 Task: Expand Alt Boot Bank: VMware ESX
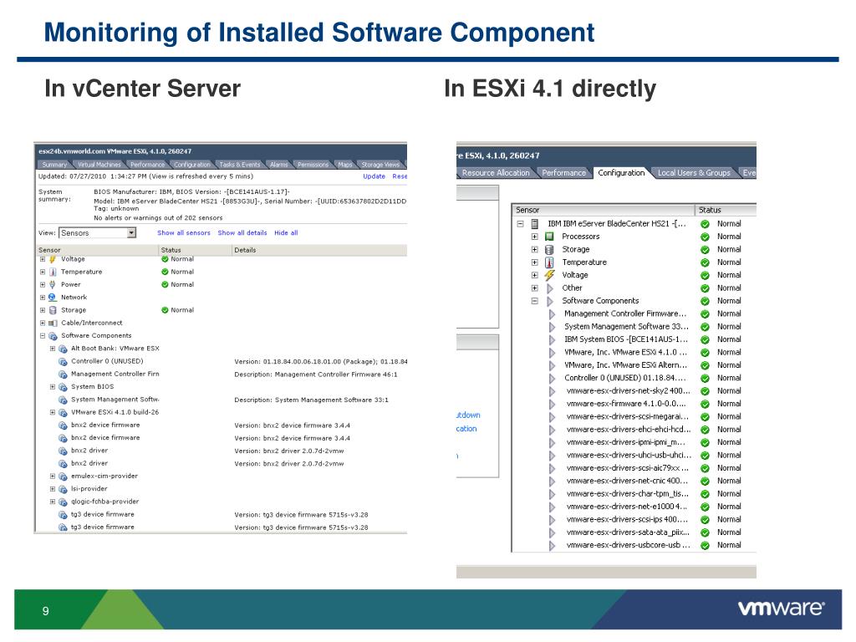click(x=53, y=349)
